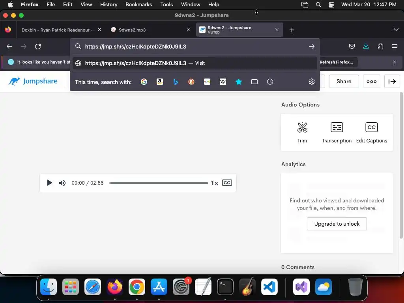Open the File menu
This screenshot has height=303, width=404.
tap(51, 4)
